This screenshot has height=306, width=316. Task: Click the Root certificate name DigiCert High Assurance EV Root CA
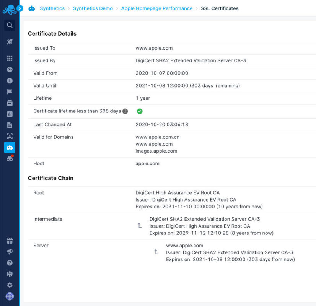(178, 193)
